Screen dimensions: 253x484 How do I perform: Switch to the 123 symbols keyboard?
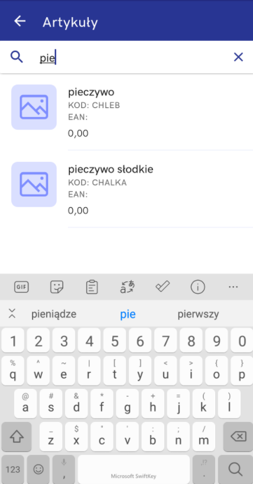click(12, 469)
